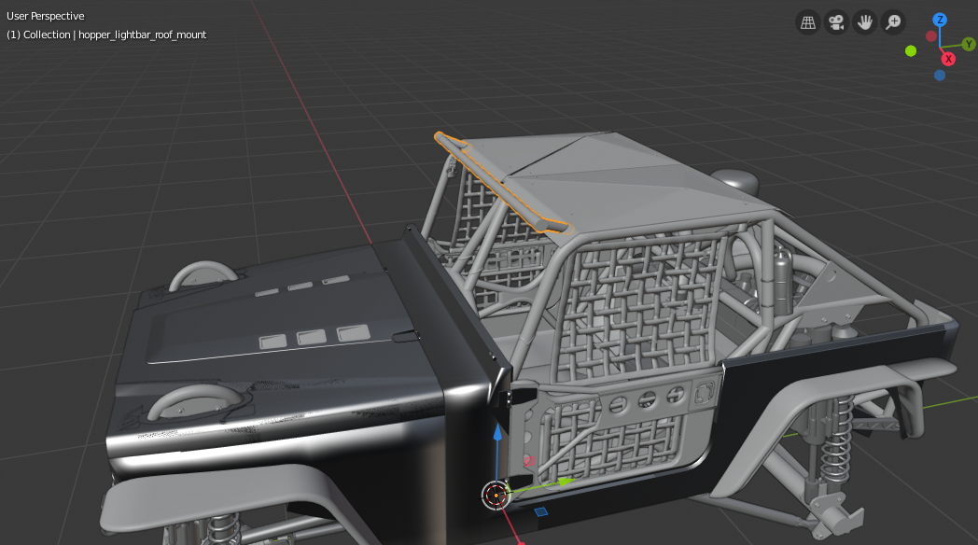This screenshot has width=978, height=545.
Task: Switch to camera view with camera icon
Action: [x=836, y=23]
